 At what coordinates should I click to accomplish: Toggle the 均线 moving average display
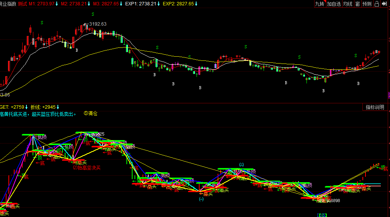347,4
